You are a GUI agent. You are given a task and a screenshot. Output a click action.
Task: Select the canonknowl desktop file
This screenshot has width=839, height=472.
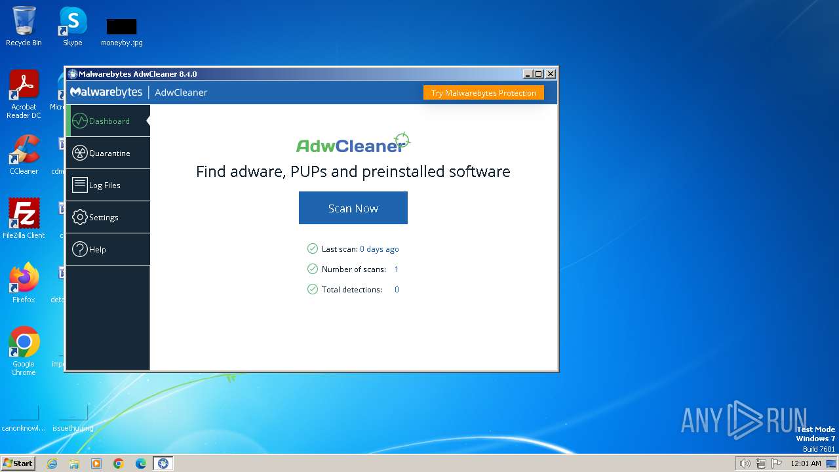pyautogui.click(x=24, y=418)
